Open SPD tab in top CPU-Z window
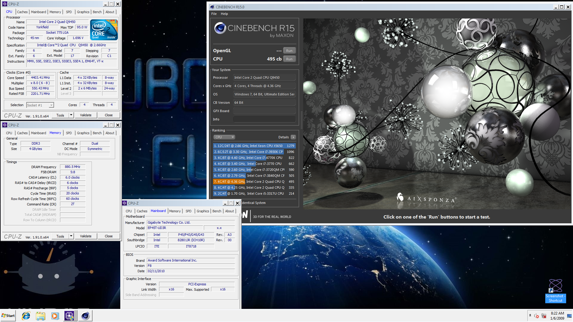Viewport: 573px width, 322px height. click(x=69, y=12)
